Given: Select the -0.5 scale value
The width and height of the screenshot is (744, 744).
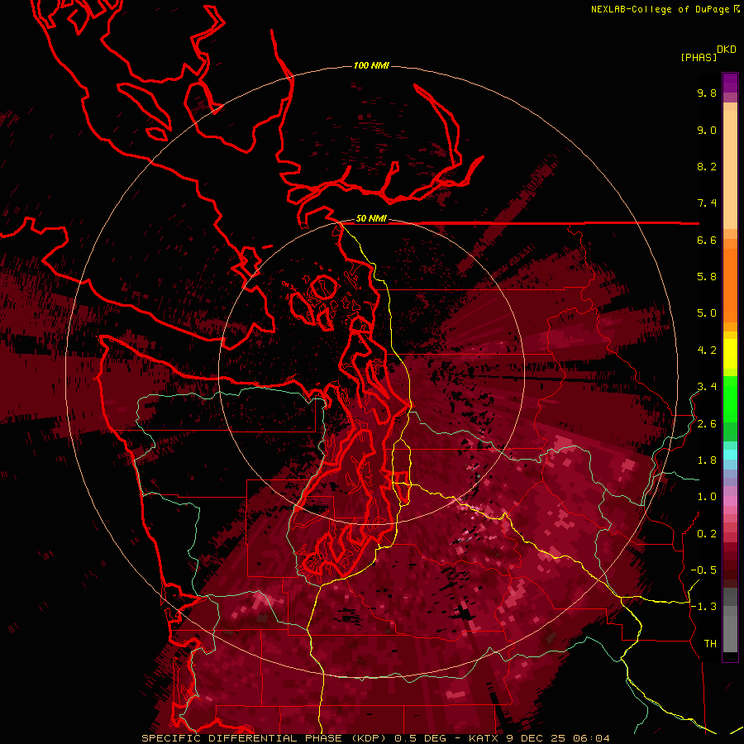Looking at the screenshot, I should tap(703, 570).
